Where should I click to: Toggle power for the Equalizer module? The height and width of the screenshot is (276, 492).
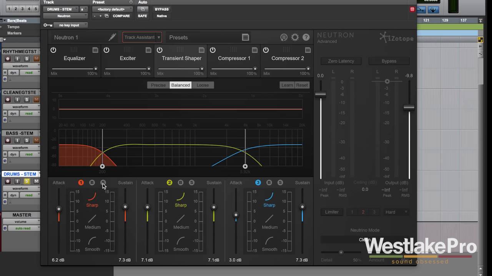(53, 50)
